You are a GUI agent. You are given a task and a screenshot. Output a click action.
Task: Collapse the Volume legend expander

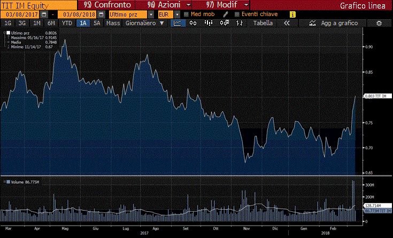click(x=4, y=182)
